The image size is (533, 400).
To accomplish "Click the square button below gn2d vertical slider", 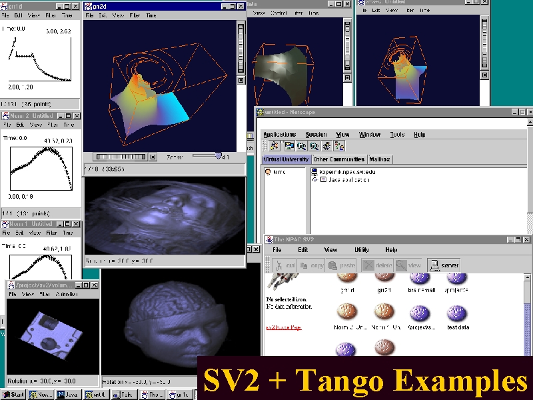I will coord(241,80).
